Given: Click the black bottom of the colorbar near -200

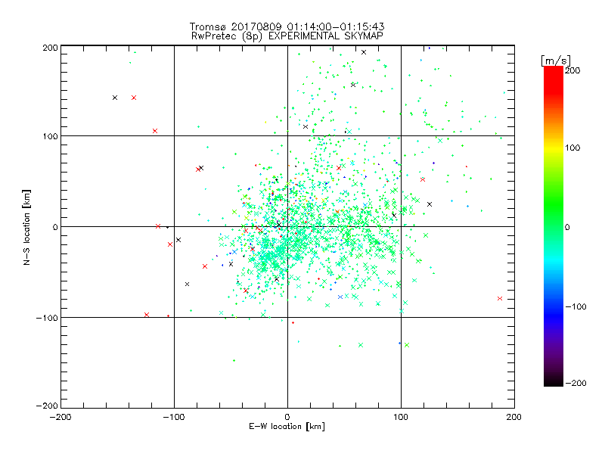Looking at the screenshot, I should (554, 381).
